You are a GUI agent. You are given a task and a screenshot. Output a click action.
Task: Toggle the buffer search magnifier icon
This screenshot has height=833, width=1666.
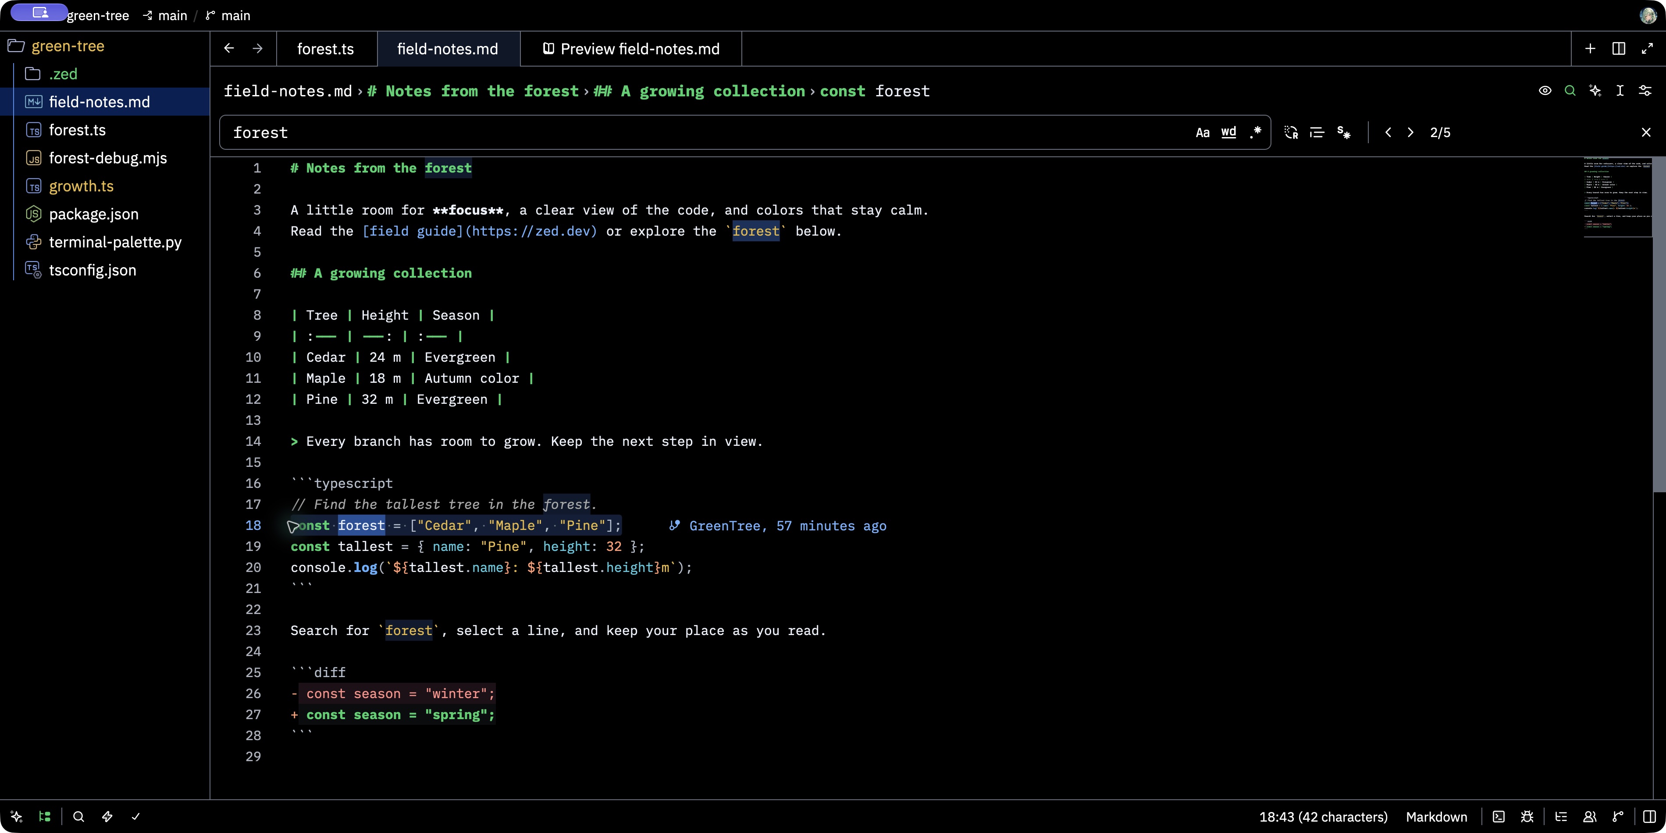(x=1570, y=91)
